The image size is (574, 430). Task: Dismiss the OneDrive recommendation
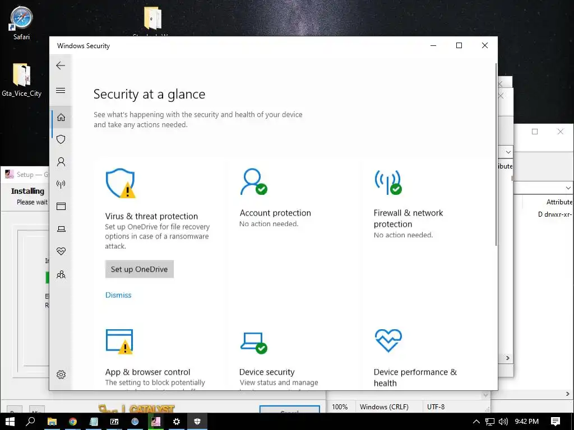(x=118, y=295)
